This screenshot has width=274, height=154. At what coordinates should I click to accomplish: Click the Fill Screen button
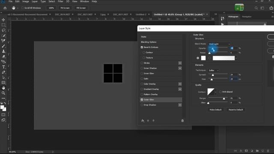coord(81,8)
